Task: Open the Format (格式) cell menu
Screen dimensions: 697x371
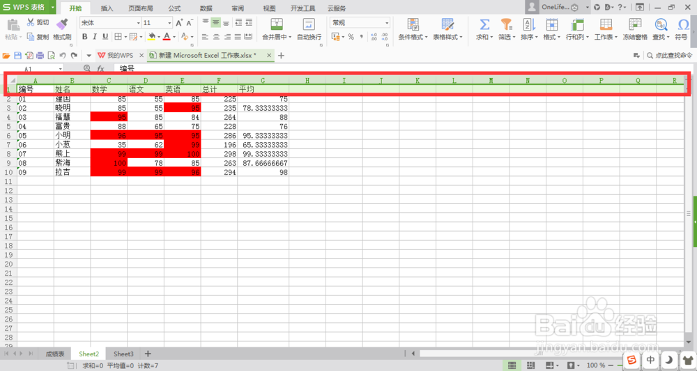Action: [x=551, y=29]
